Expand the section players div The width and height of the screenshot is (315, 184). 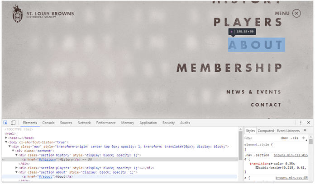[16, 168]
